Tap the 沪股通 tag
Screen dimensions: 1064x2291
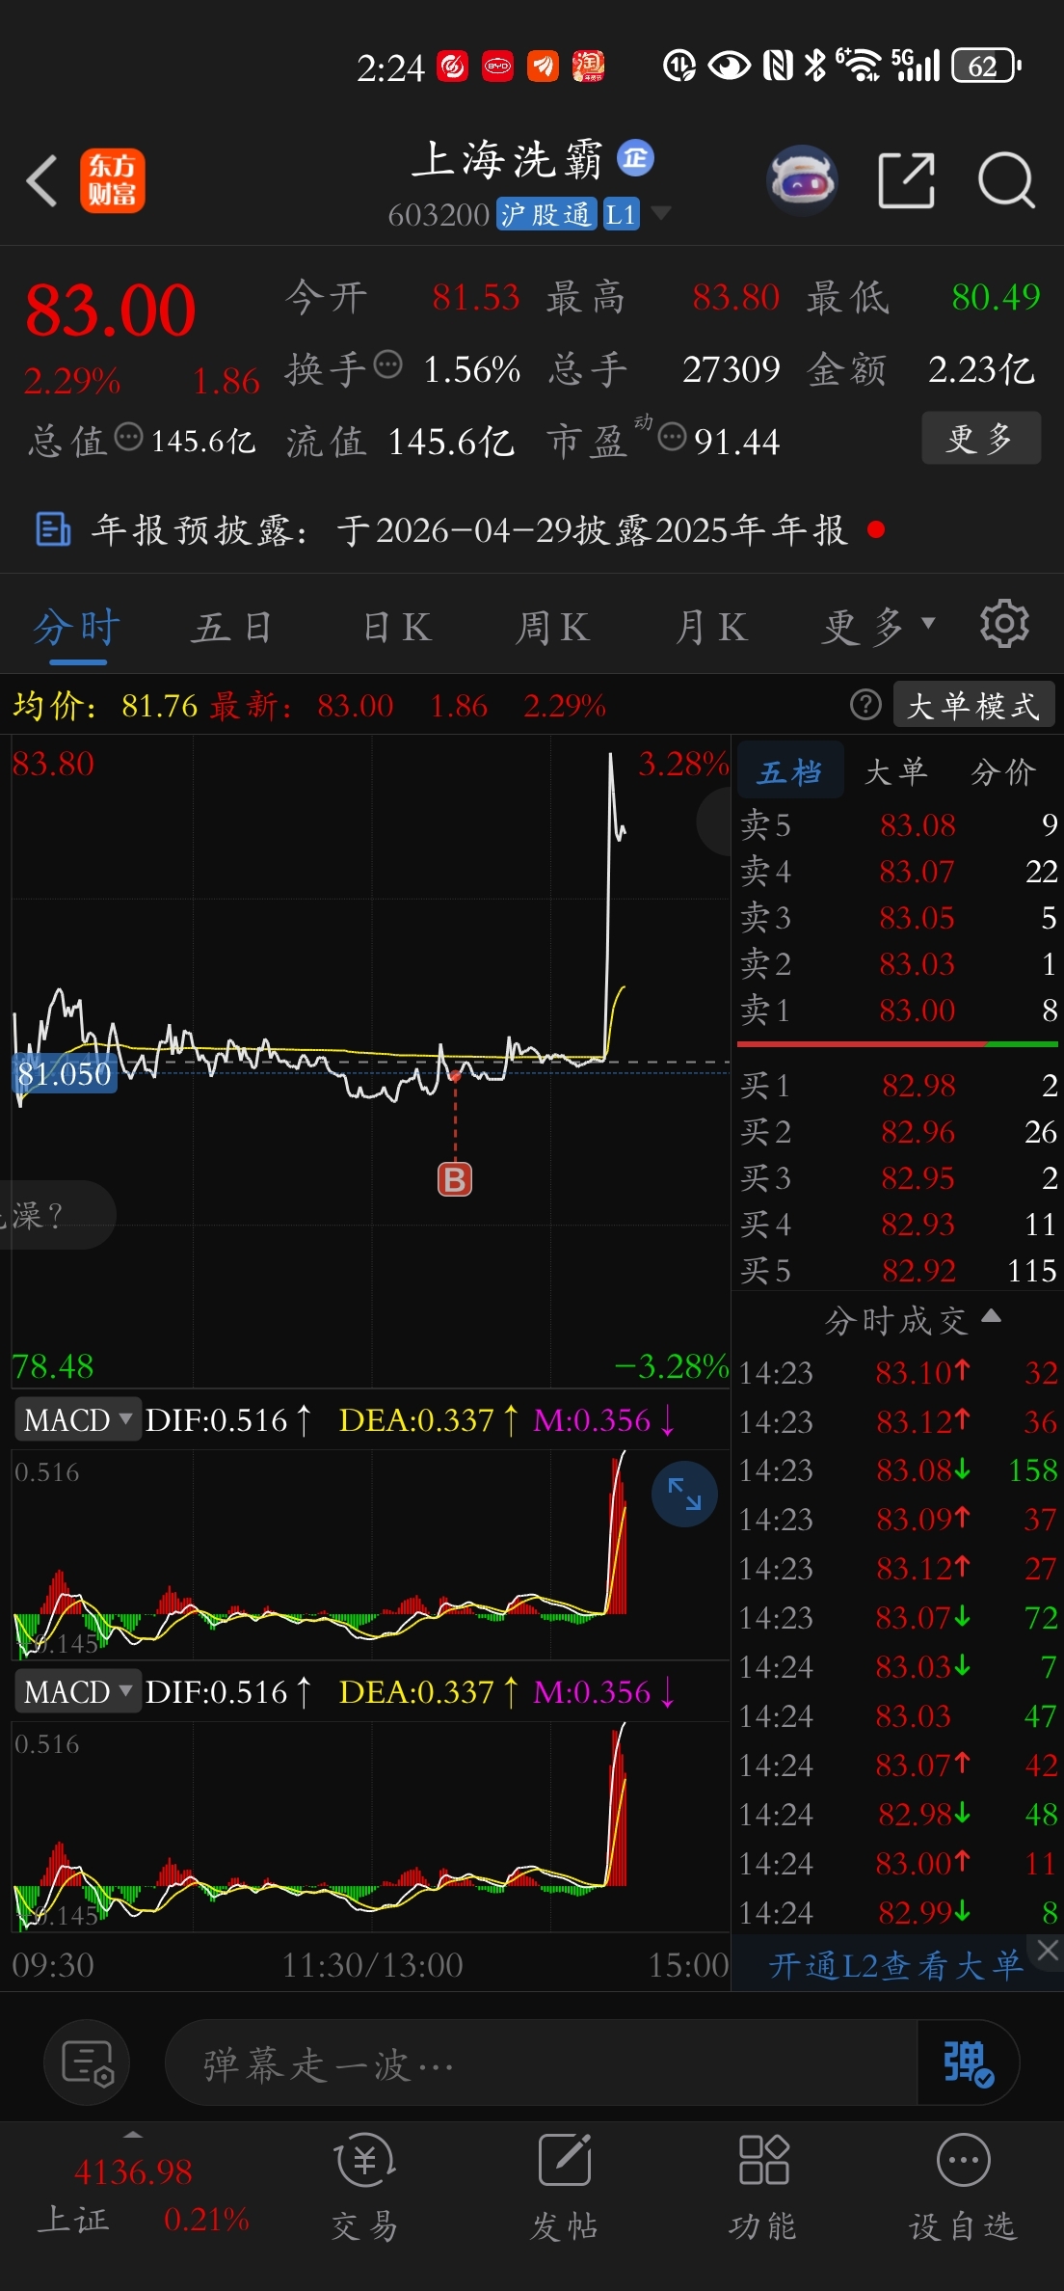[545, 214]
